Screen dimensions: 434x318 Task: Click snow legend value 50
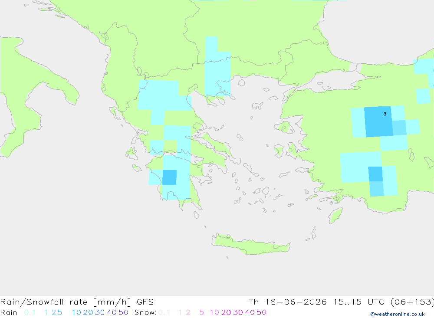tap(262, 312)
